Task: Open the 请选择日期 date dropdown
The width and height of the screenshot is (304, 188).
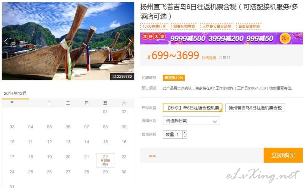Action: [191, 121]
